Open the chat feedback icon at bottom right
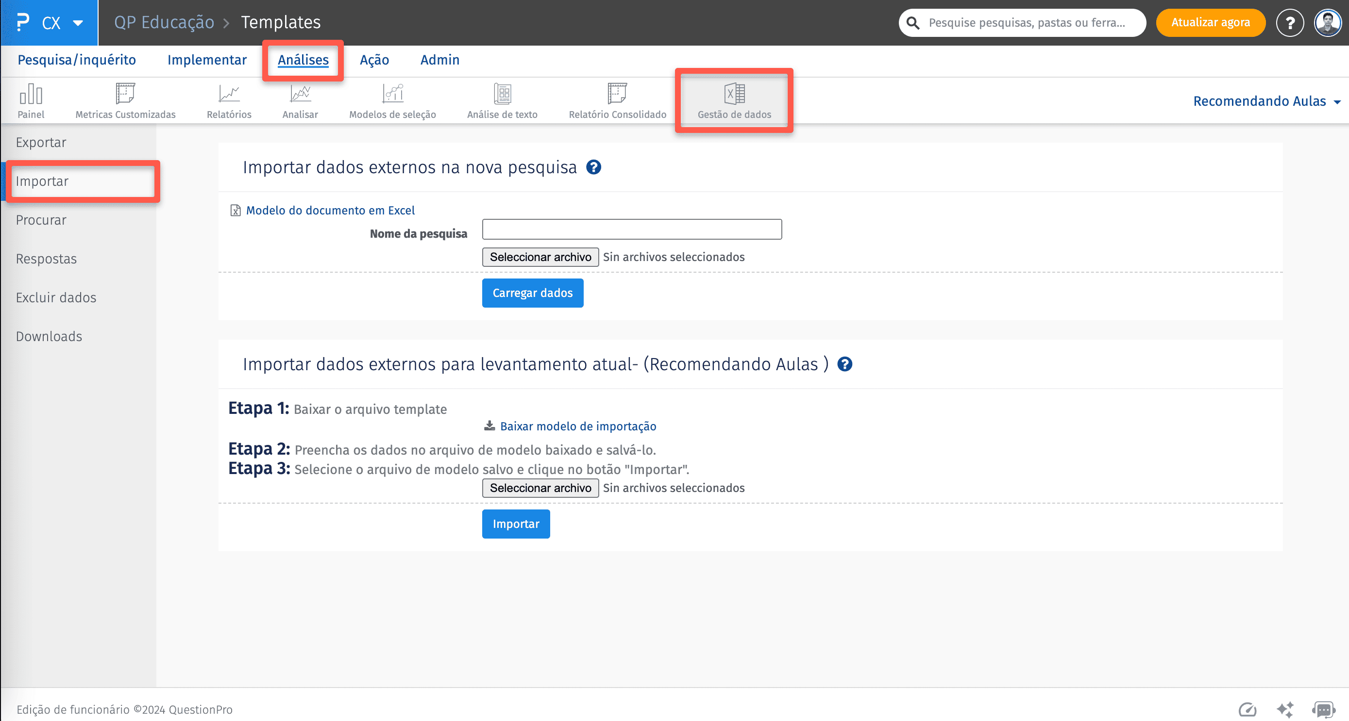The height and width of the screenshot is (721, 1349). [x=1324, y=709]
